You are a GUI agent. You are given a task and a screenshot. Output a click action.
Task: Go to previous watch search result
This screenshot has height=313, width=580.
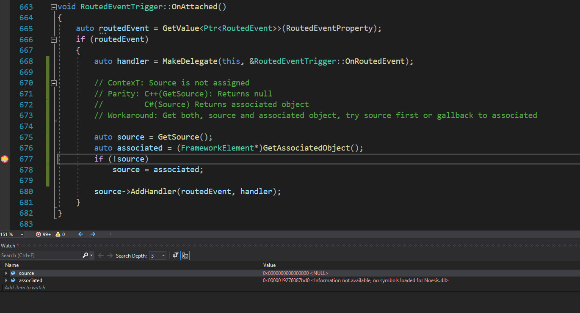(101, 255)
